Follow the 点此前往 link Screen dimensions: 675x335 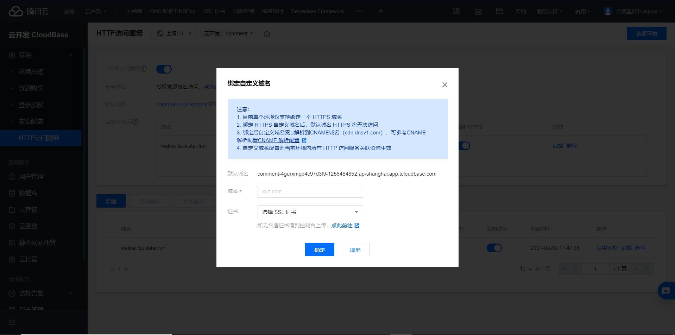[342, 226]
